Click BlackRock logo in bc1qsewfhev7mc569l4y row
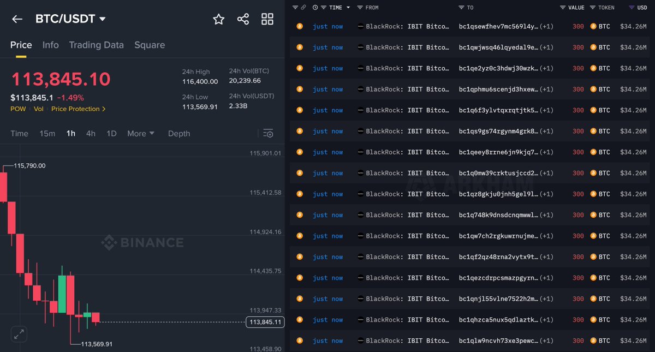 [x=361, y=26]
